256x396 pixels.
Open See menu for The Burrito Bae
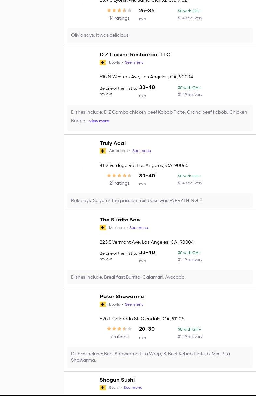click(139, 228)
